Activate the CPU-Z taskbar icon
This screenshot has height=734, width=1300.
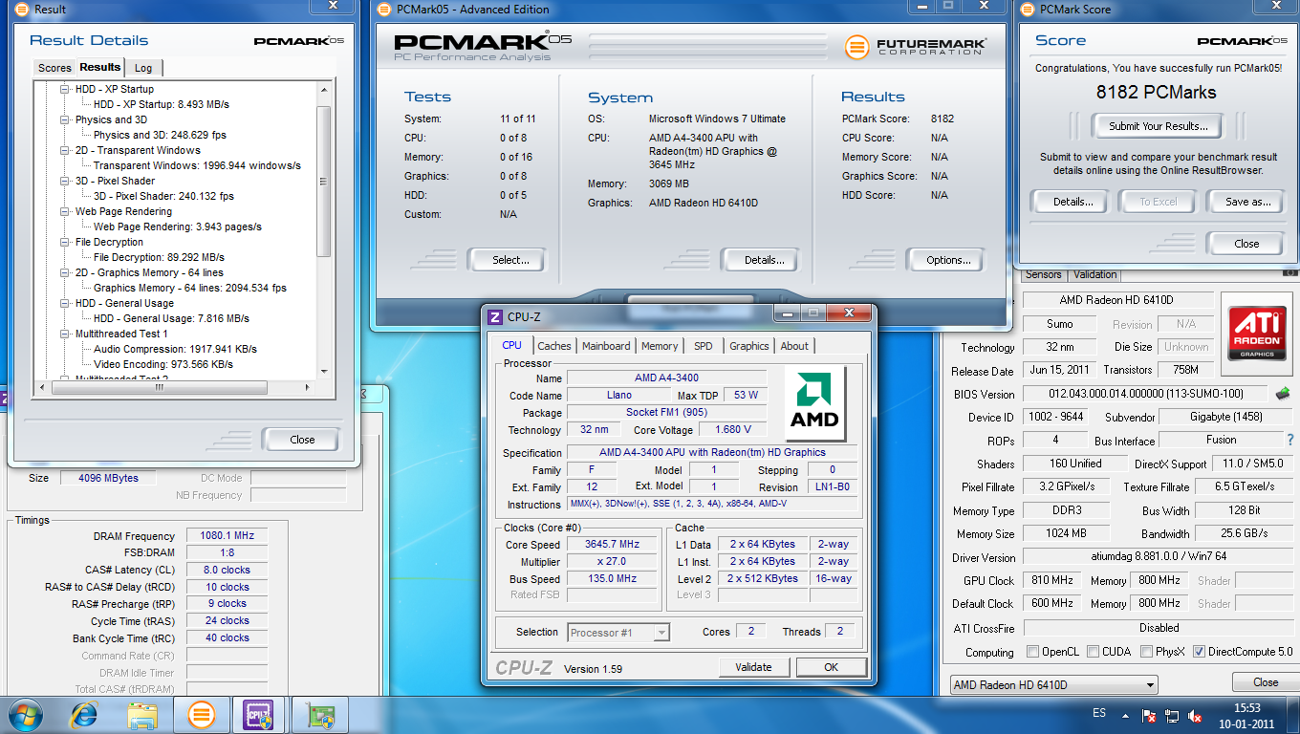pos(258,715)
